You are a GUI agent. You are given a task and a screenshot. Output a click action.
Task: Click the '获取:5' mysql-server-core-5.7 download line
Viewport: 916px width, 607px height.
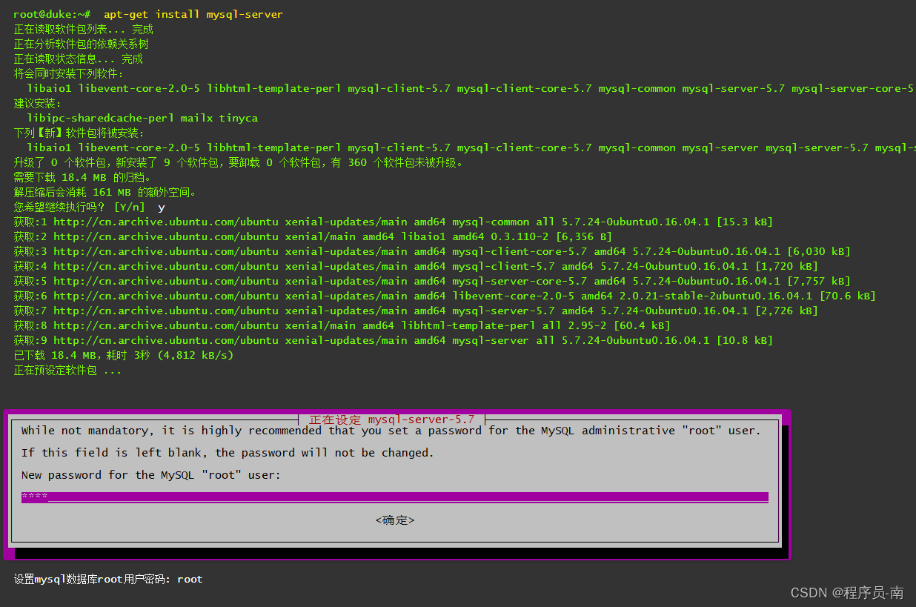tap(431, 281)
